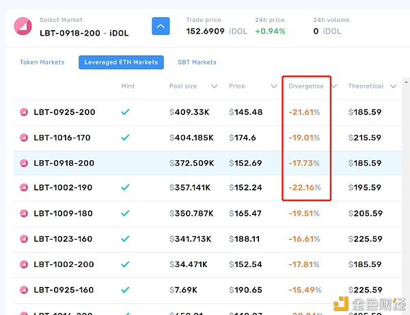Open the LBT-1002-200 market row
The image size is (410, 315).
(x=64, y=264)
